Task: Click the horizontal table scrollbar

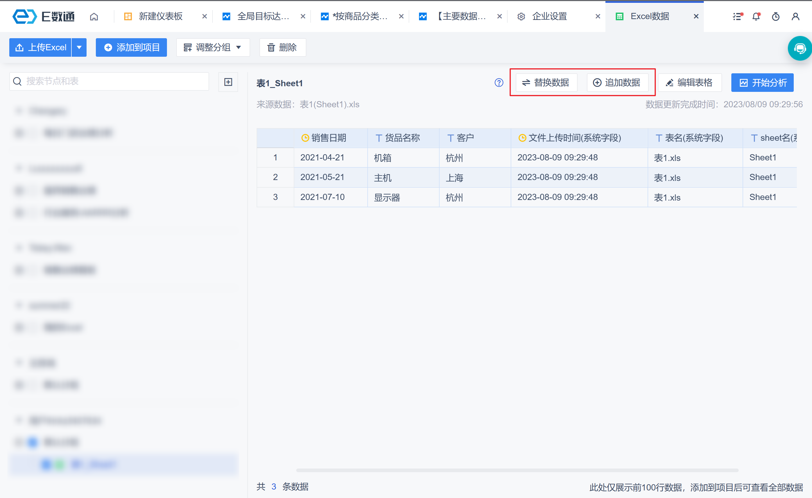Action: pos(517,470)
